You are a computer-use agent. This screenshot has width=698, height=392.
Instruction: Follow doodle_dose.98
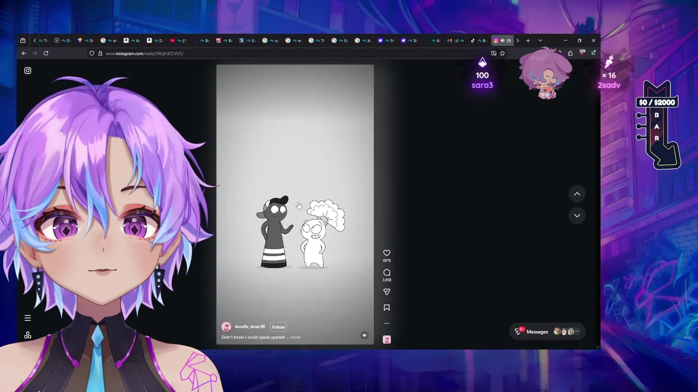tap(278, 327)
